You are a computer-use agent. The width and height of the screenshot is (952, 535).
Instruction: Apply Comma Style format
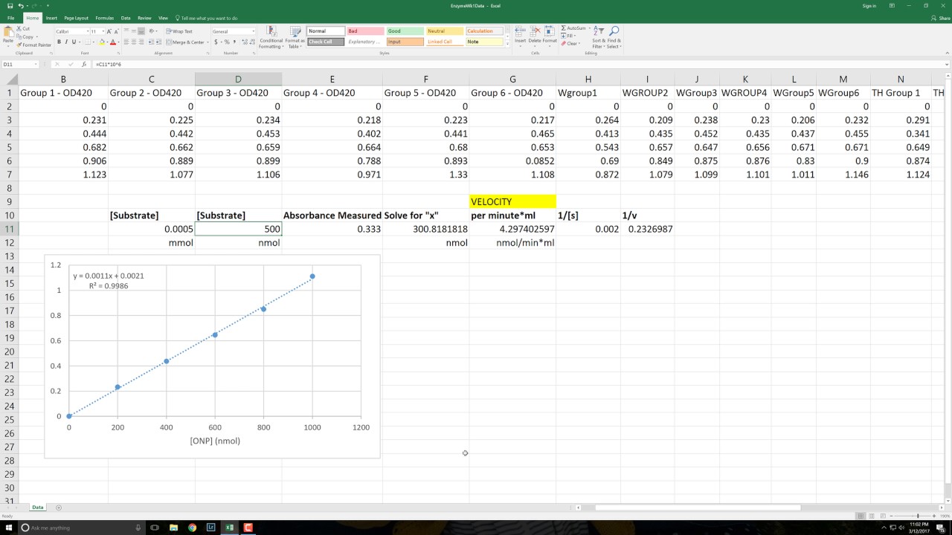233,42
